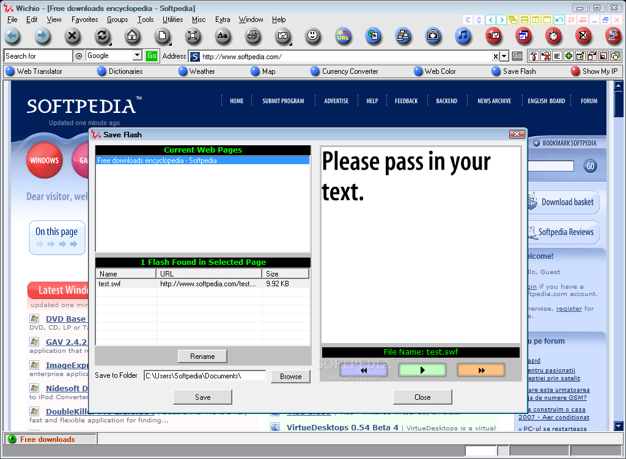The width and height of the screenshot is (626, 459).
Task: Click the Free downloads tab at bottom
Action: 50,439
